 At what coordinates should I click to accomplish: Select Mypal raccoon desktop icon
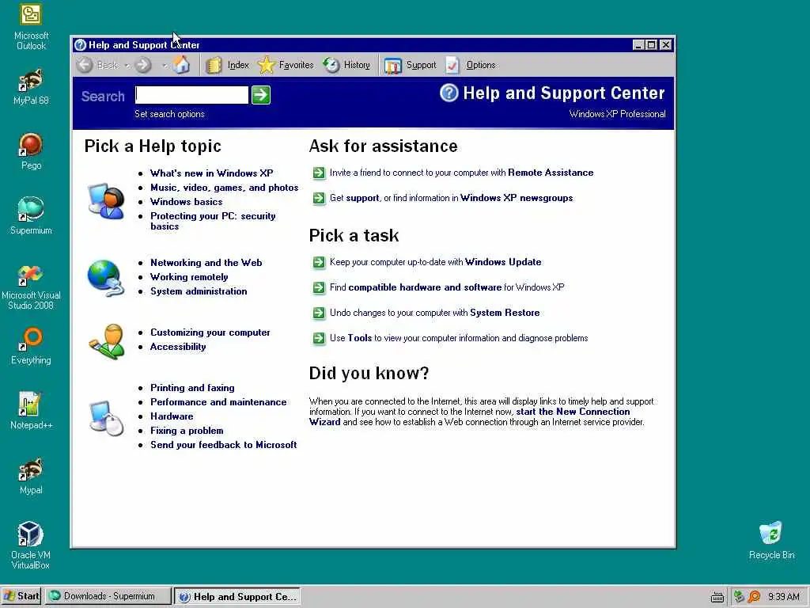[x=31, y=476]
